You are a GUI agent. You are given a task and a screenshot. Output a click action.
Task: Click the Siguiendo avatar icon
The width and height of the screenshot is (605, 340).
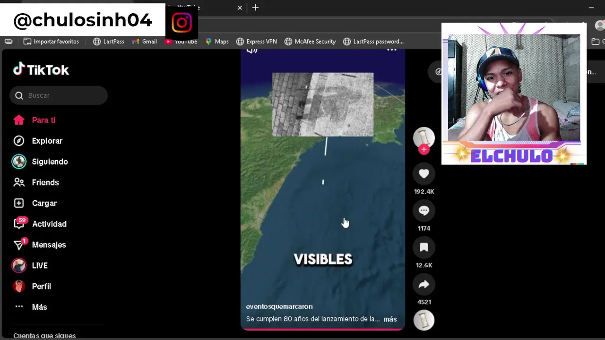[x=19, y=161]
